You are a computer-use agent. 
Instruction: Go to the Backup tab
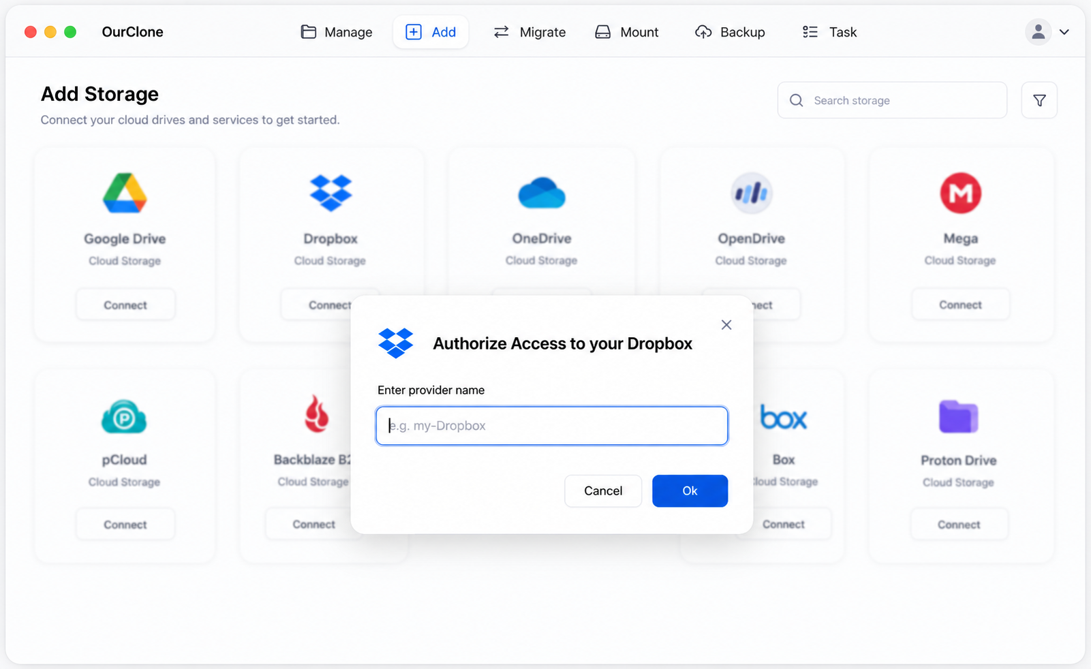730,32
